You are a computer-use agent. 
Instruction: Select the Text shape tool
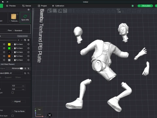pos(119,11)
